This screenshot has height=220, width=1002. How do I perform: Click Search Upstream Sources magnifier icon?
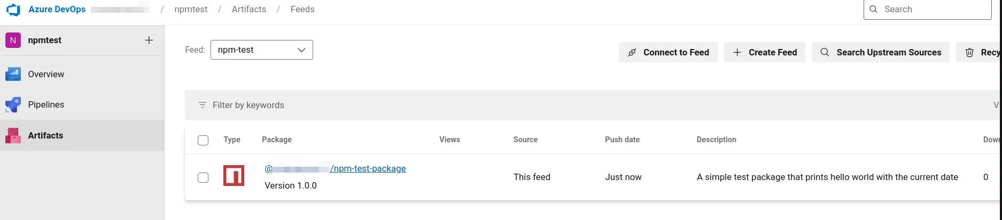(825, 52)
